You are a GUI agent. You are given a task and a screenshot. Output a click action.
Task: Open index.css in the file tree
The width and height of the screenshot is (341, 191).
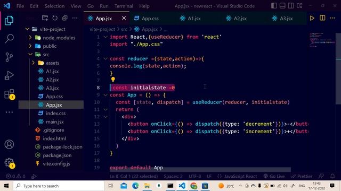55,113
